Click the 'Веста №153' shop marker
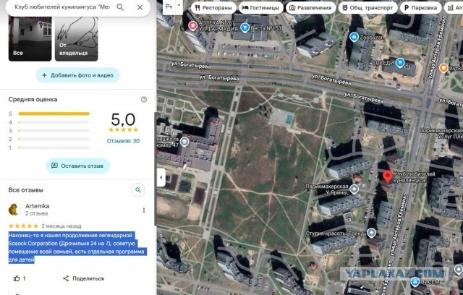This screenshot has height=295, width=463. 245,27
